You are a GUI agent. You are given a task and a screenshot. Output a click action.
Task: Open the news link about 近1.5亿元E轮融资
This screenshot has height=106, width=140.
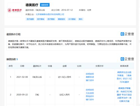(x=124, y=77)
